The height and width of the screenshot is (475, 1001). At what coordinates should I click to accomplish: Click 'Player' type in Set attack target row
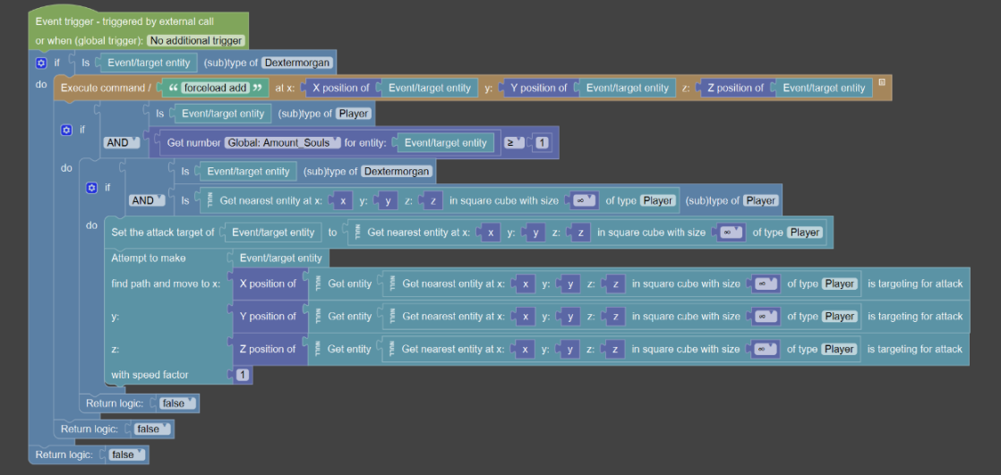coord(804,233)
